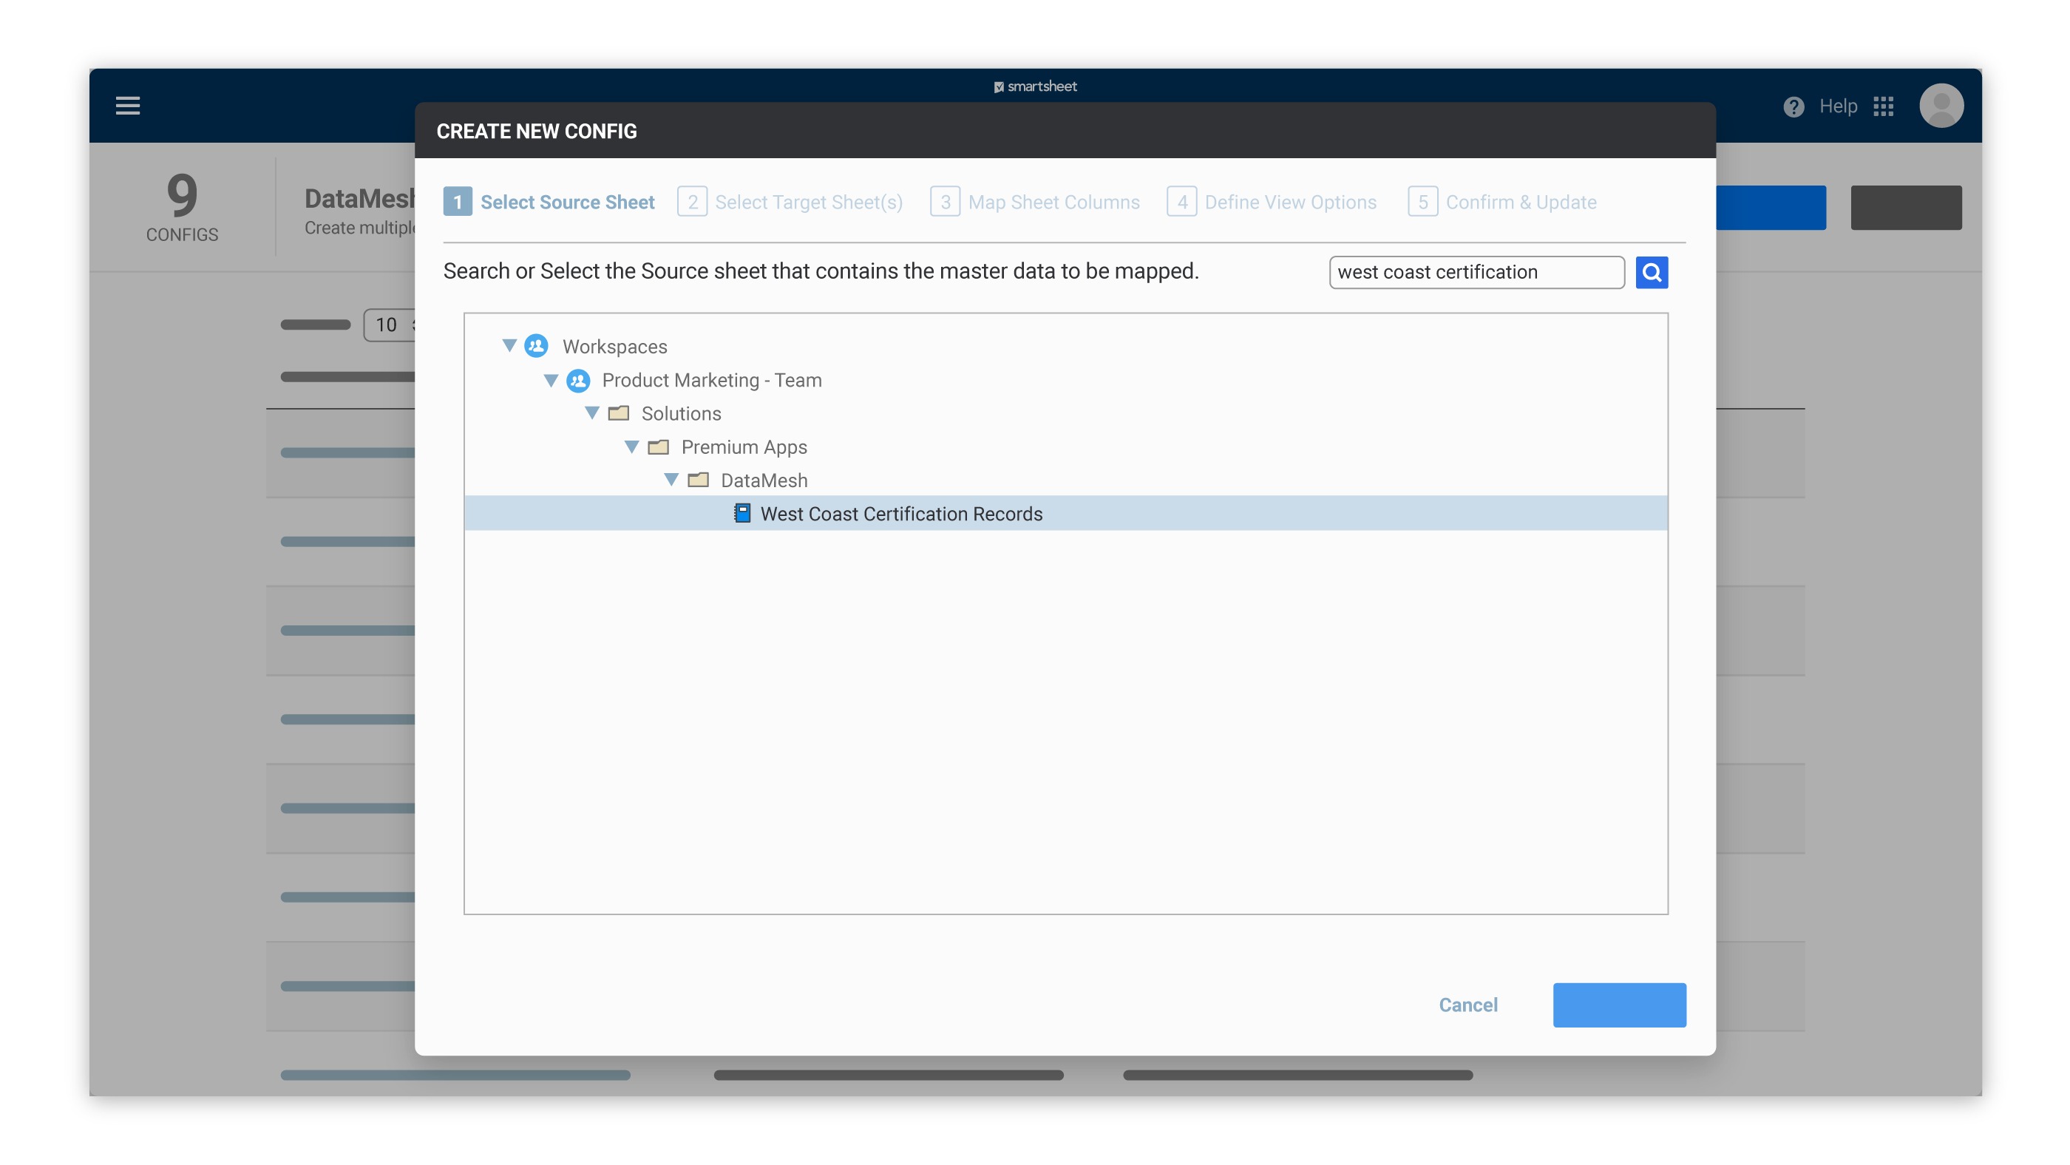Collapse the Product Marketing - Team node
This screenshot has height=1165, width=2070.
pos(551,380)
